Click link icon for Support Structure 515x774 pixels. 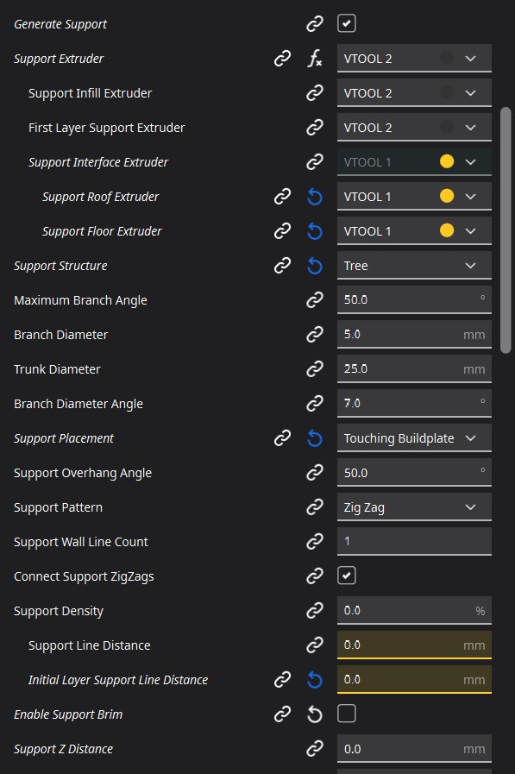pos(282,266)
